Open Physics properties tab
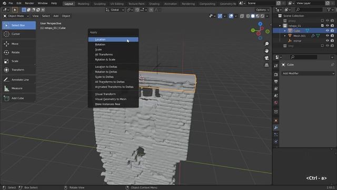This screenshot has width=337, height=190. tap(276, 141)
